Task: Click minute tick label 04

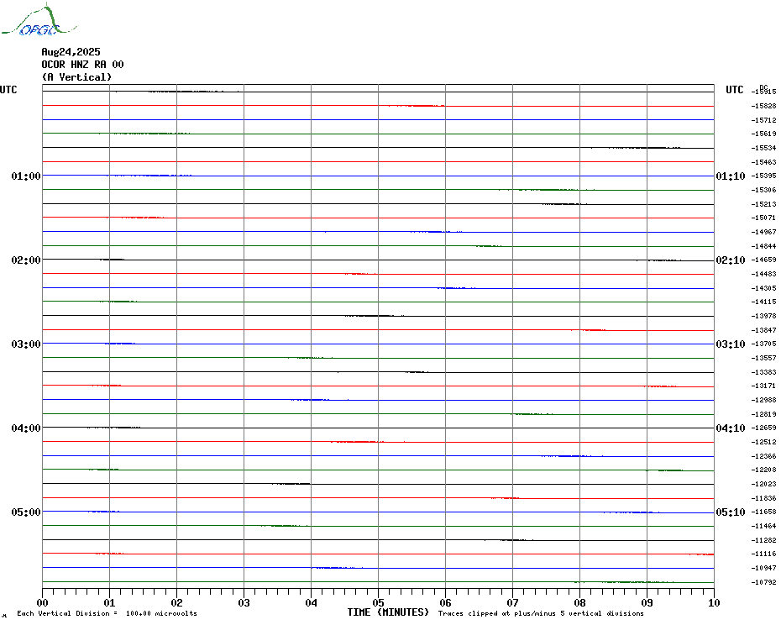Action: point(312,602)
